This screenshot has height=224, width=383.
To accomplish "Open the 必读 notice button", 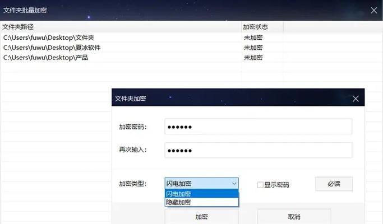I will point(334,184).
